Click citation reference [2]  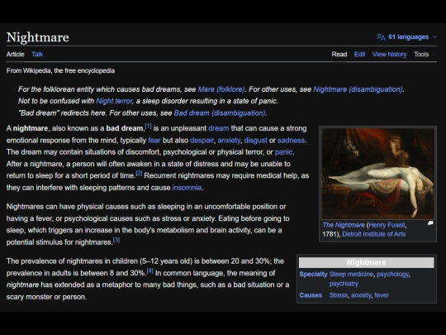[139, 173]
